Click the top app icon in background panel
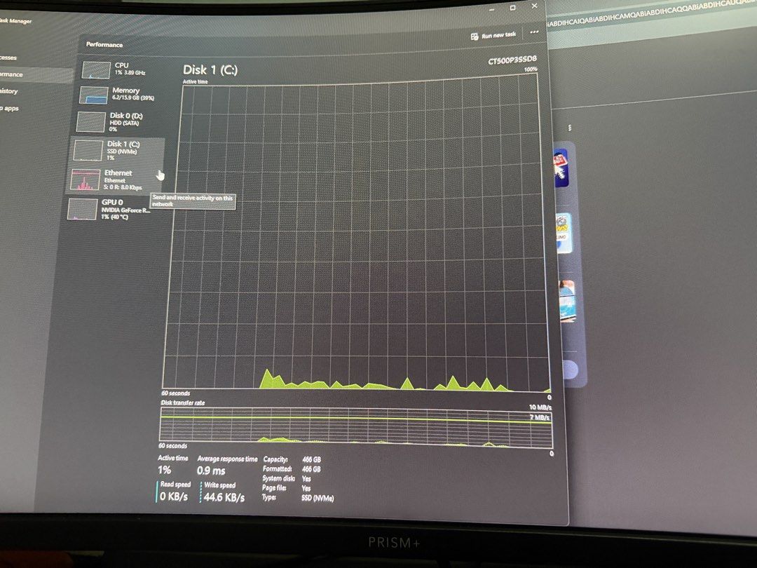 point(561,168)
